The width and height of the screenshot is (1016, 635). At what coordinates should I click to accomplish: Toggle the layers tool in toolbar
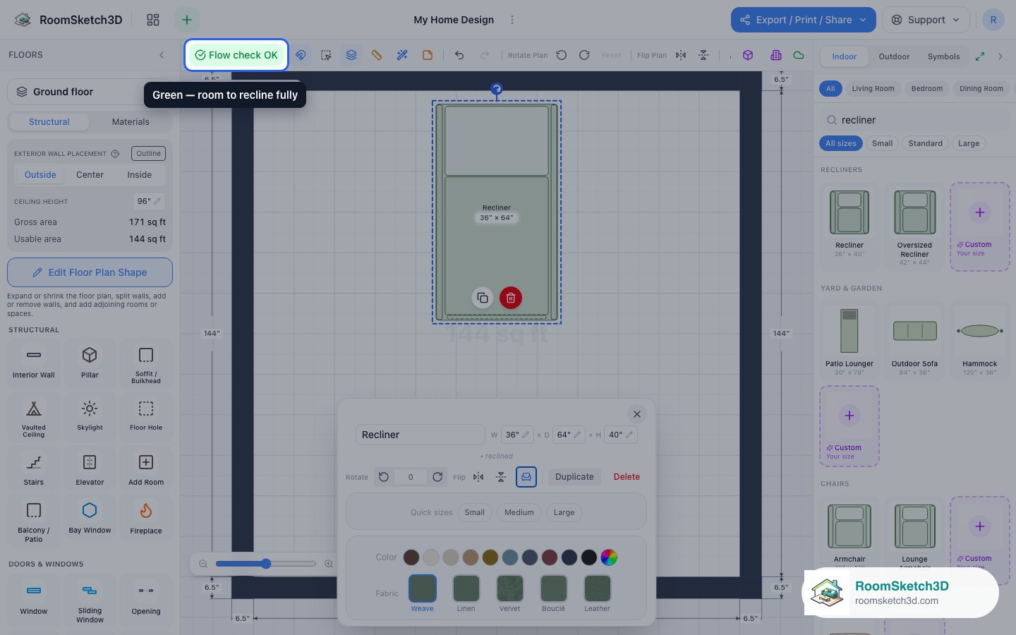(351, 55)
